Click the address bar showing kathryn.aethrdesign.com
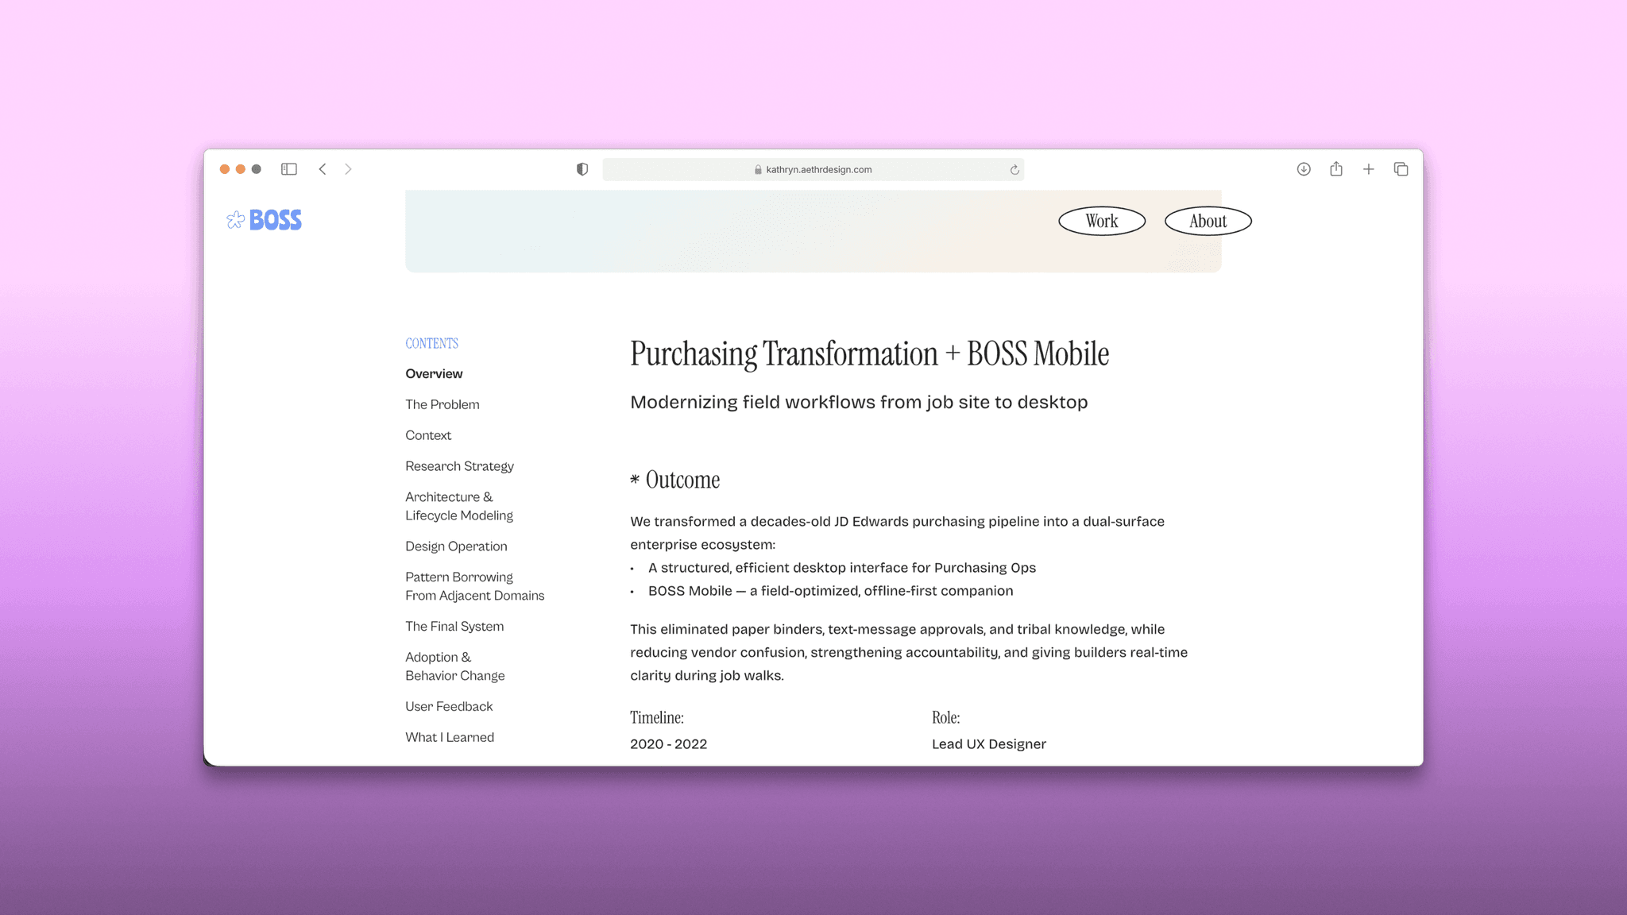 pyautogui.click(x=813, y=169)
